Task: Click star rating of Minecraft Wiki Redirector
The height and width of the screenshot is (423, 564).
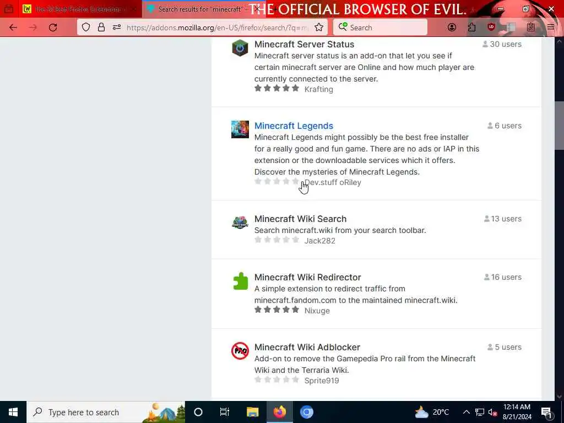Action: 276,310
